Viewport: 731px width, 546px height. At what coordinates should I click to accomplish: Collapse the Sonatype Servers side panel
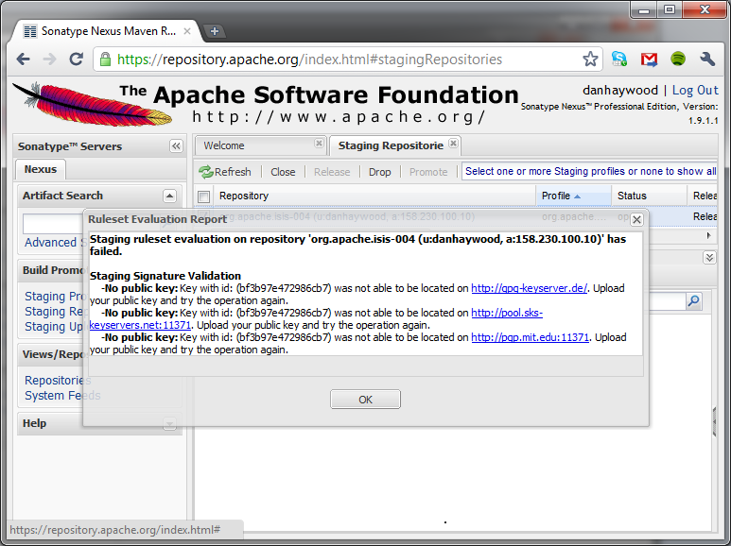point(176,146)
